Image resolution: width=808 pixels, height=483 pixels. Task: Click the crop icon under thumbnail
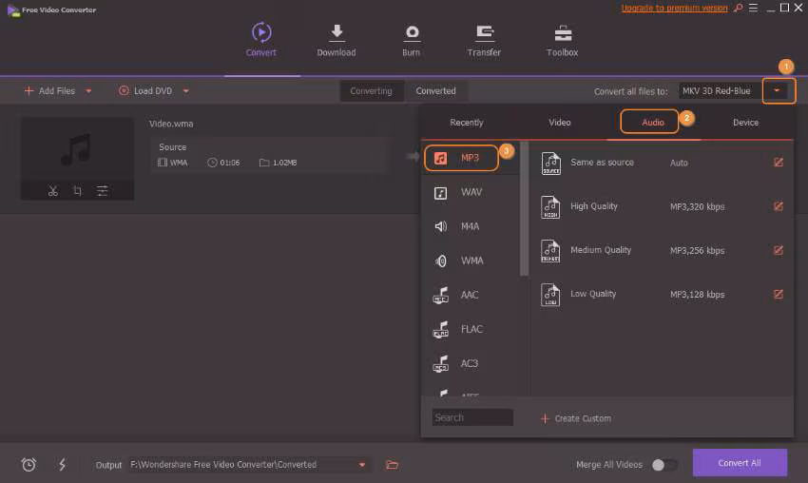77,191
